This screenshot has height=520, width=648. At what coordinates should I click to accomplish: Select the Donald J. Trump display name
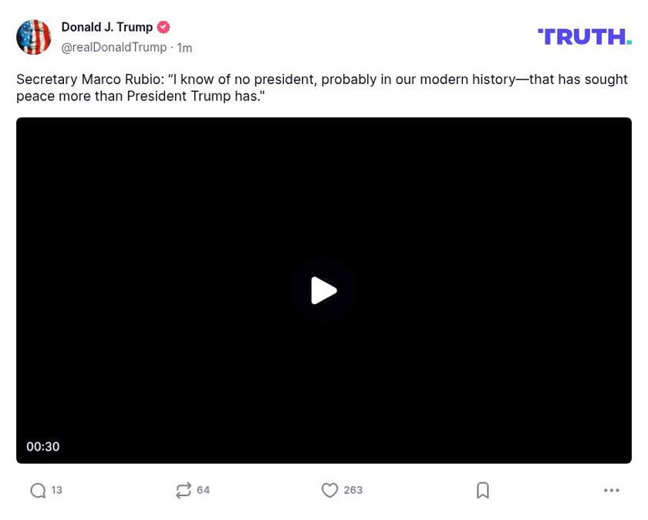(x=106, y=26)
